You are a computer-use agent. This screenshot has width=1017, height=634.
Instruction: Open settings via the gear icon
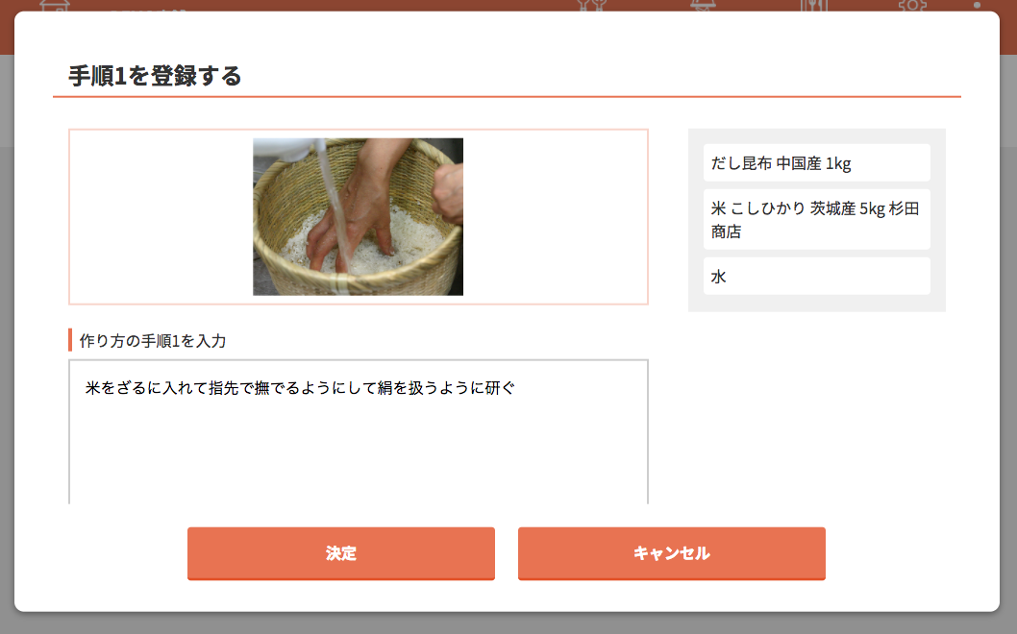coord(912,5)
